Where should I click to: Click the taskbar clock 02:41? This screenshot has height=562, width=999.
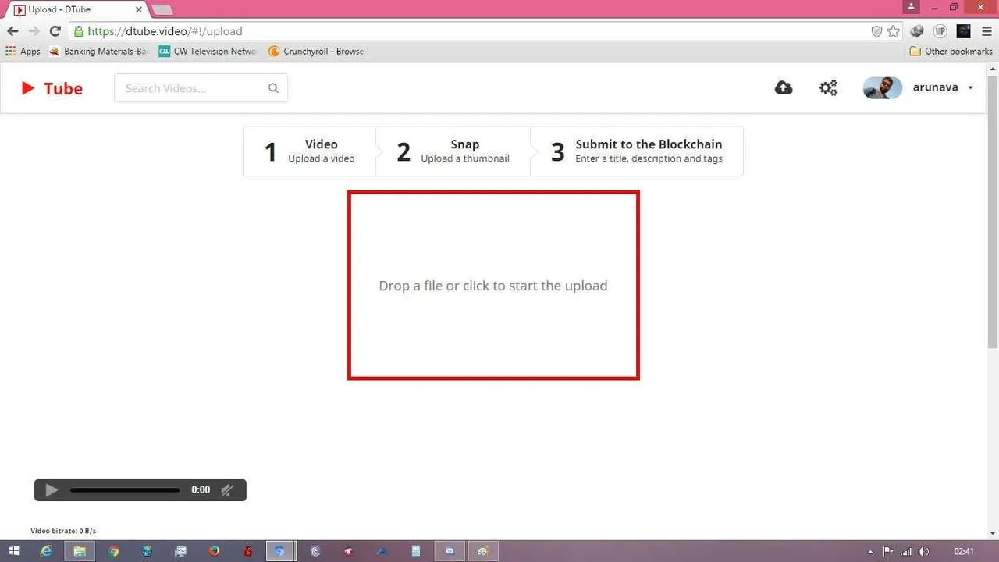[x=964, y=552]
